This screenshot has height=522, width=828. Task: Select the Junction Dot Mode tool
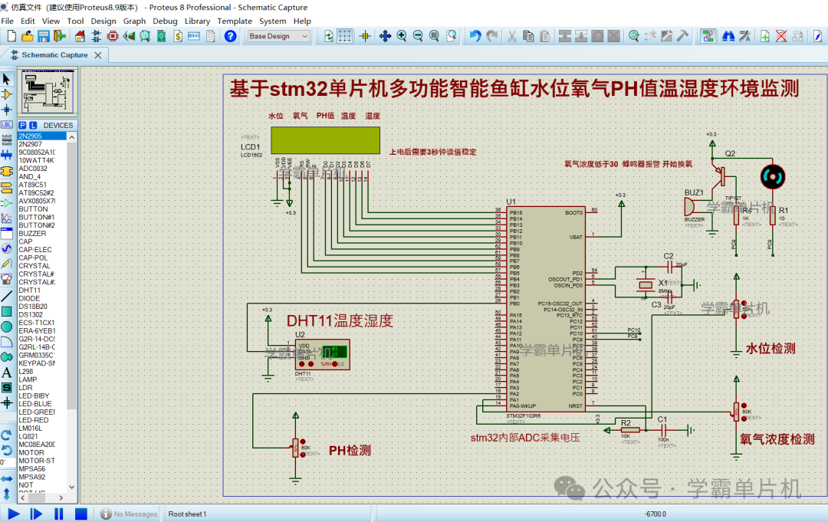[x=6, y=110]
